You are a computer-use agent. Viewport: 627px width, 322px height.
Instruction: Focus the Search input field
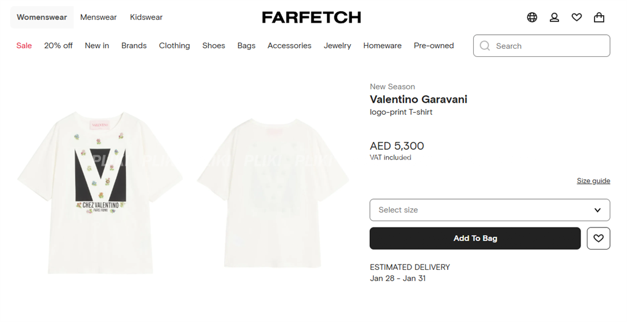coord(542,45)
